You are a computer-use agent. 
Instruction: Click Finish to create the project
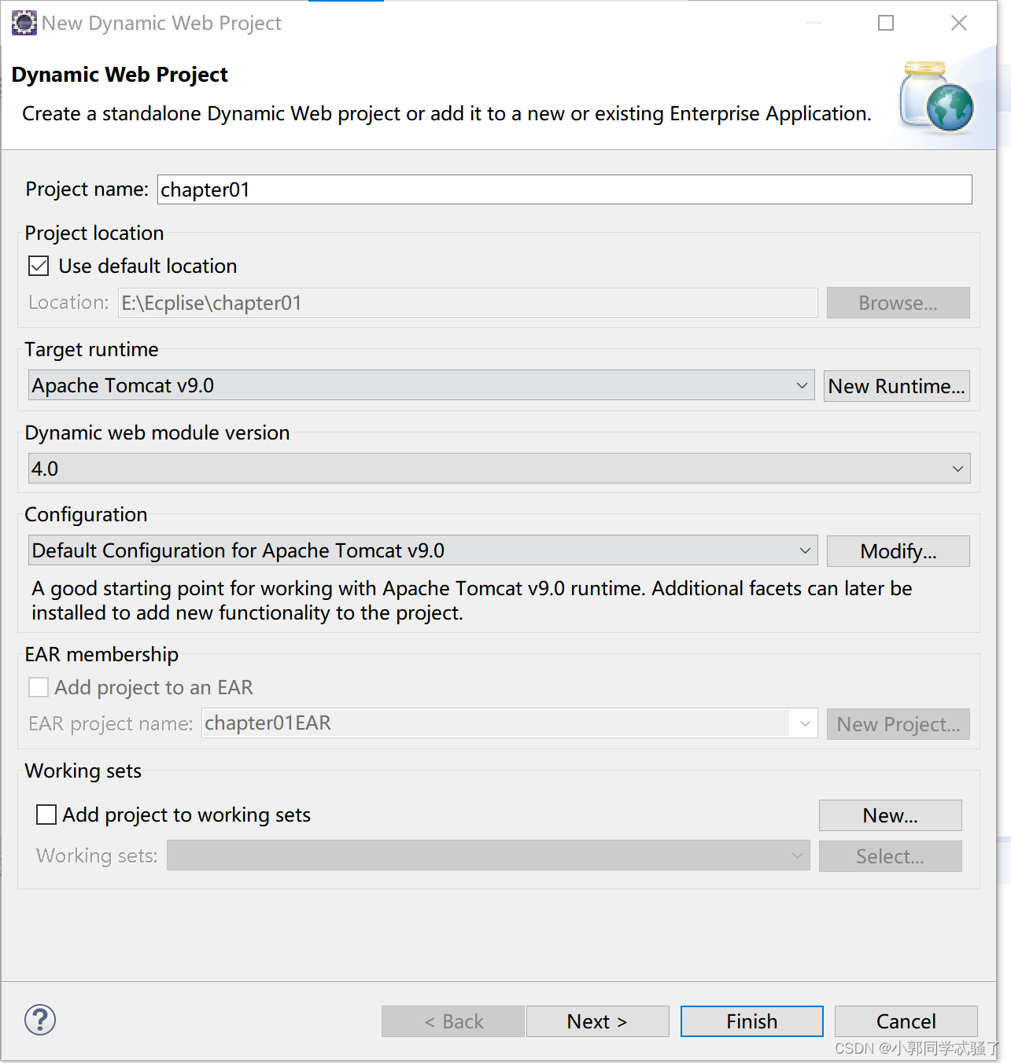751,1021
